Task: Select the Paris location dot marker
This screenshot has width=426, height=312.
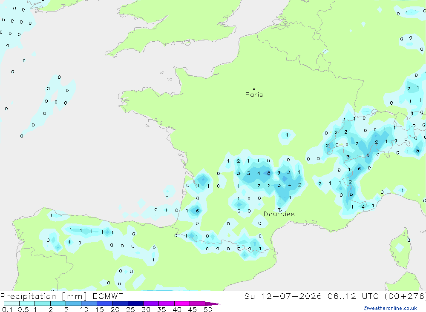Action: click(254, 89)
